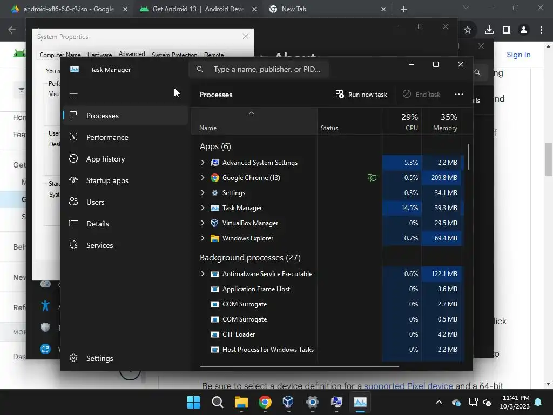Click the Windows Explorer folder icon
This screenshot has width=553, height=415.
215,238
